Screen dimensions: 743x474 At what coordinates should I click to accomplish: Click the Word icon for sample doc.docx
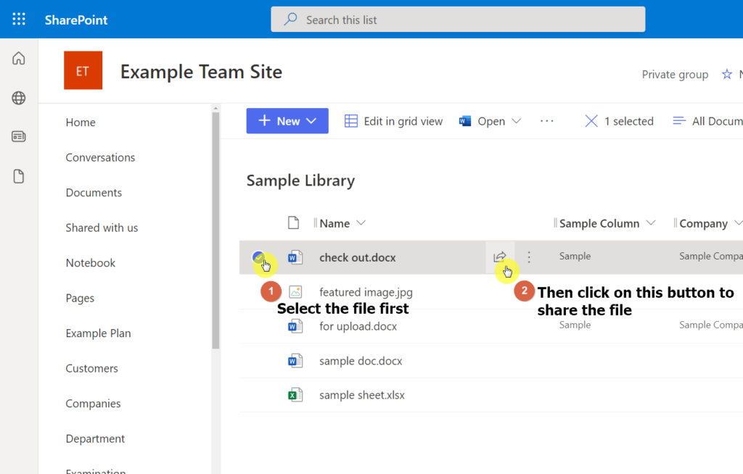[295, 361]
